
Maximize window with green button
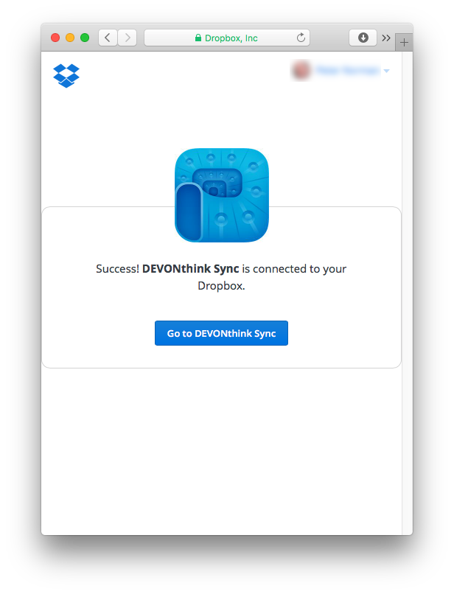tap(85, 38)
